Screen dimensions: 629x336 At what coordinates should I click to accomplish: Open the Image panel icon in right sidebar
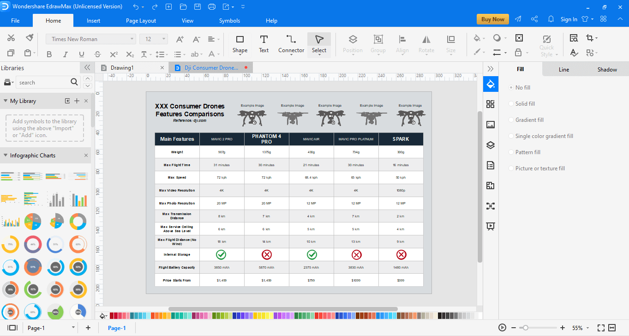tap(491, 124)
